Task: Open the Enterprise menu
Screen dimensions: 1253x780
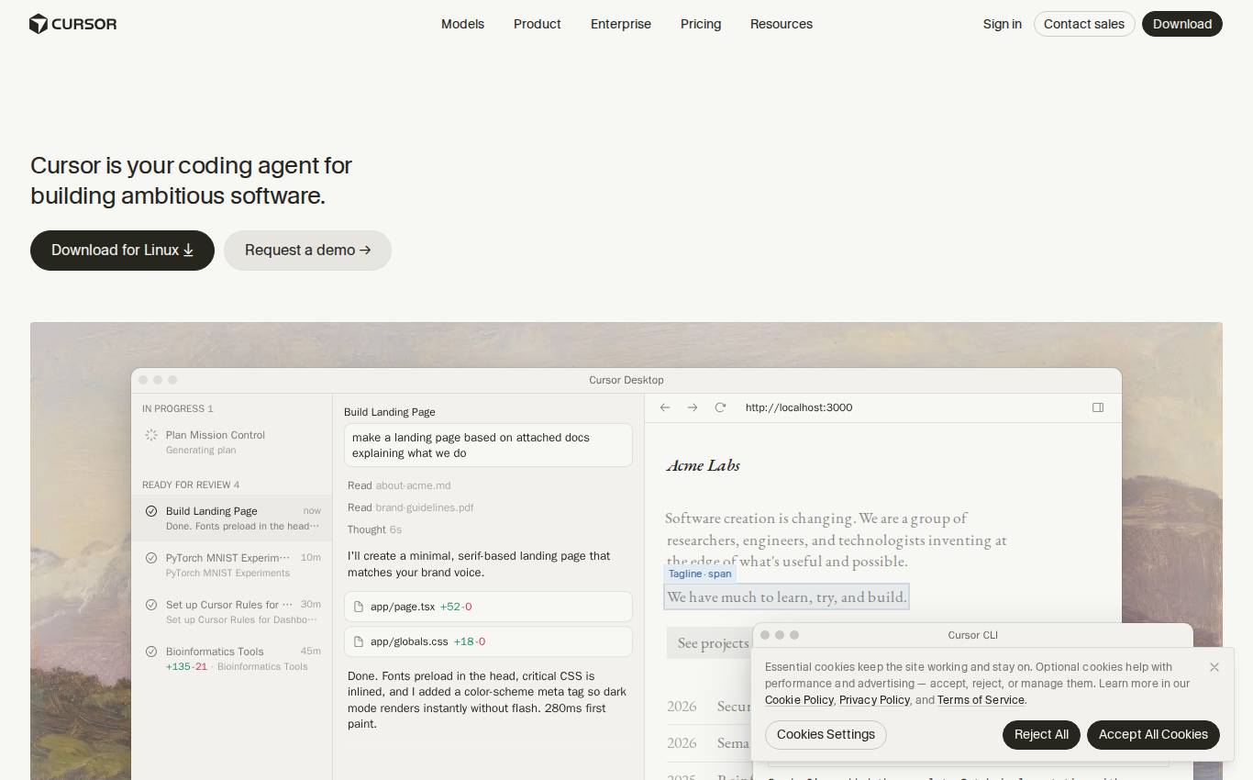Action: [x=621, y=24]
